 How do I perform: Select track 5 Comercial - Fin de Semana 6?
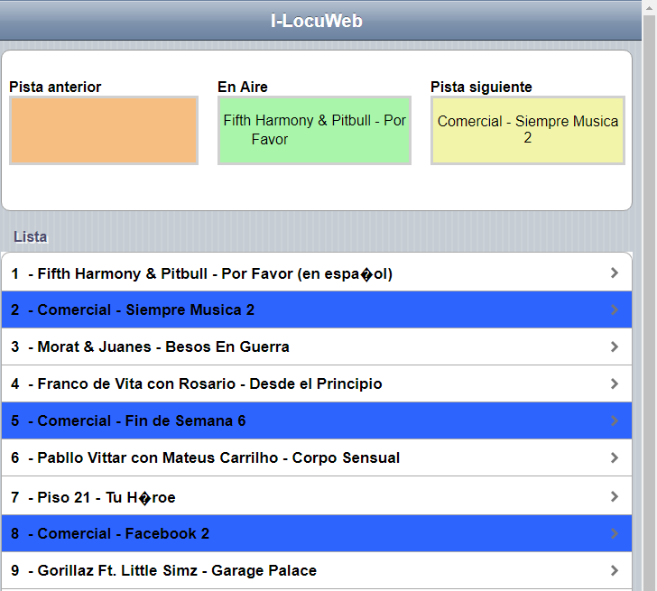[317, 420]
